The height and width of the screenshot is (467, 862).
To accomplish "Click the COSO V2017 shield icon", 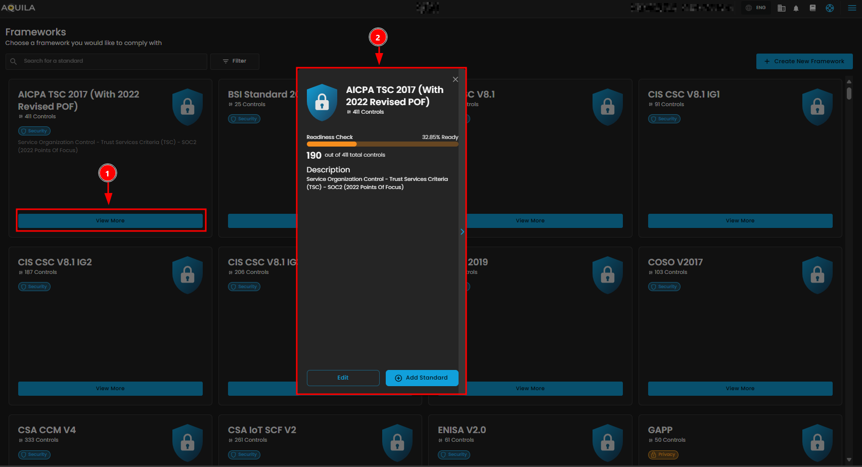I will (817, 275).
